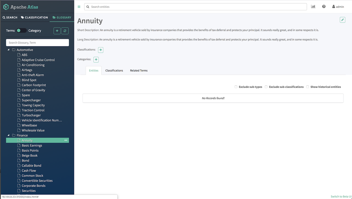The height and width of the screenshot is (199, 352).
Task: Select Basic Earnings term
Action: click(x=32, y=145)
